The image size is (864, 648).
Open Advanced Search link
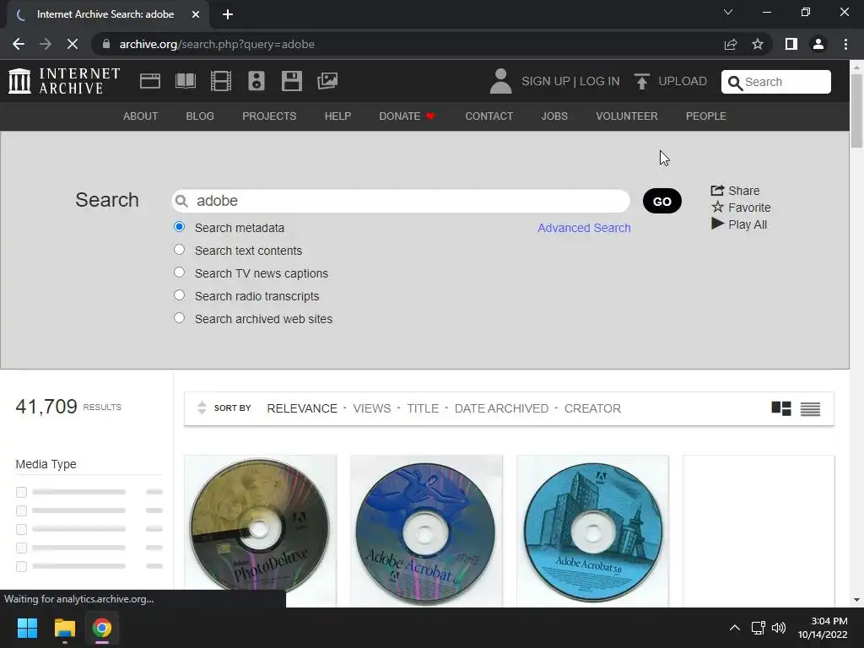584,228
